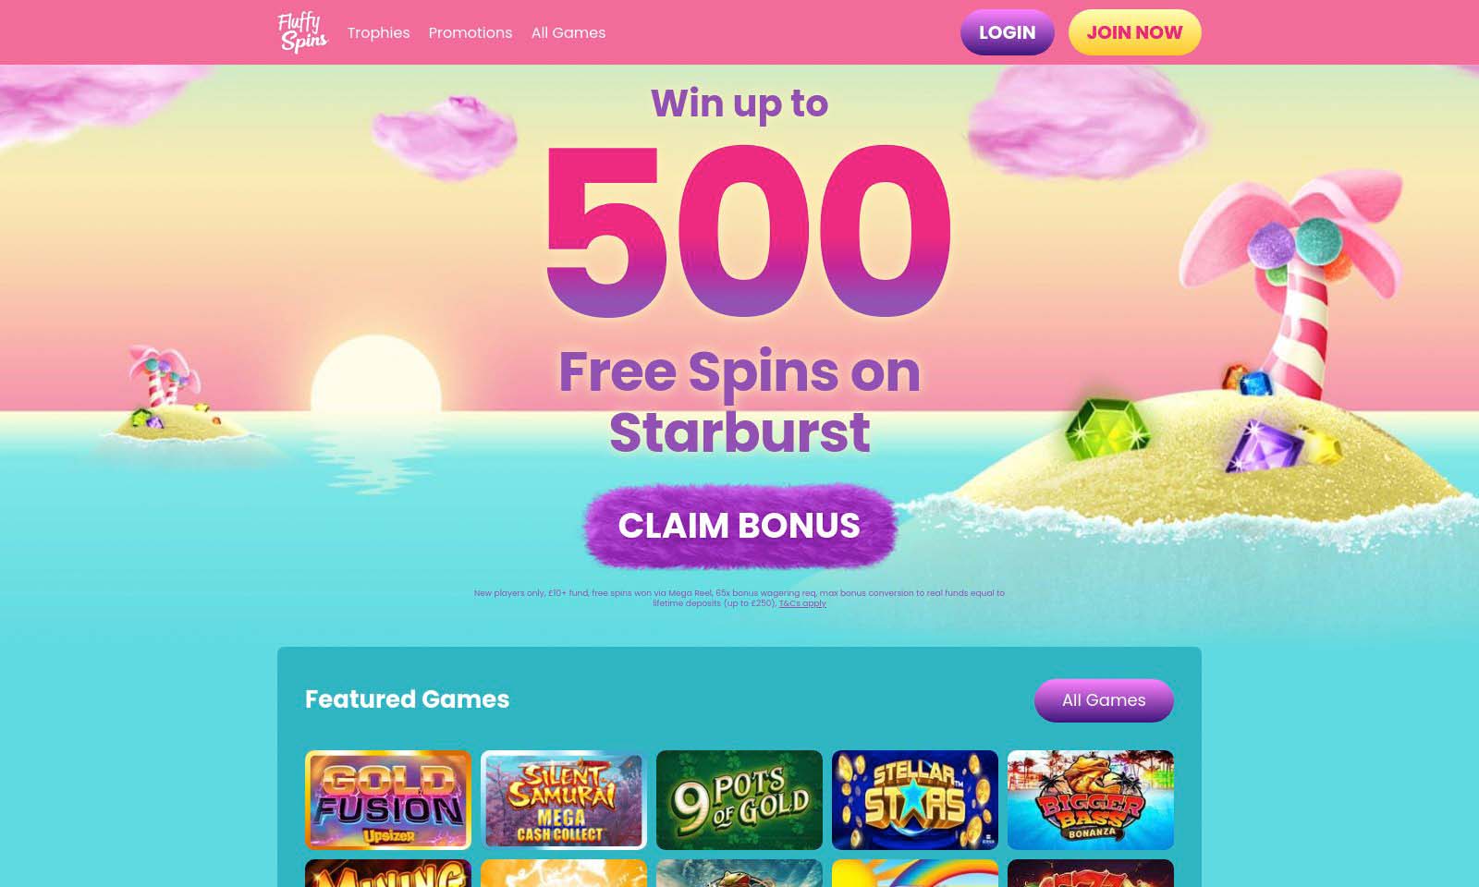The width and height of the screenshot is (1479, 887).
Task: Select the rainbow game thumbnail in second row
Action: tap(915, 873)
